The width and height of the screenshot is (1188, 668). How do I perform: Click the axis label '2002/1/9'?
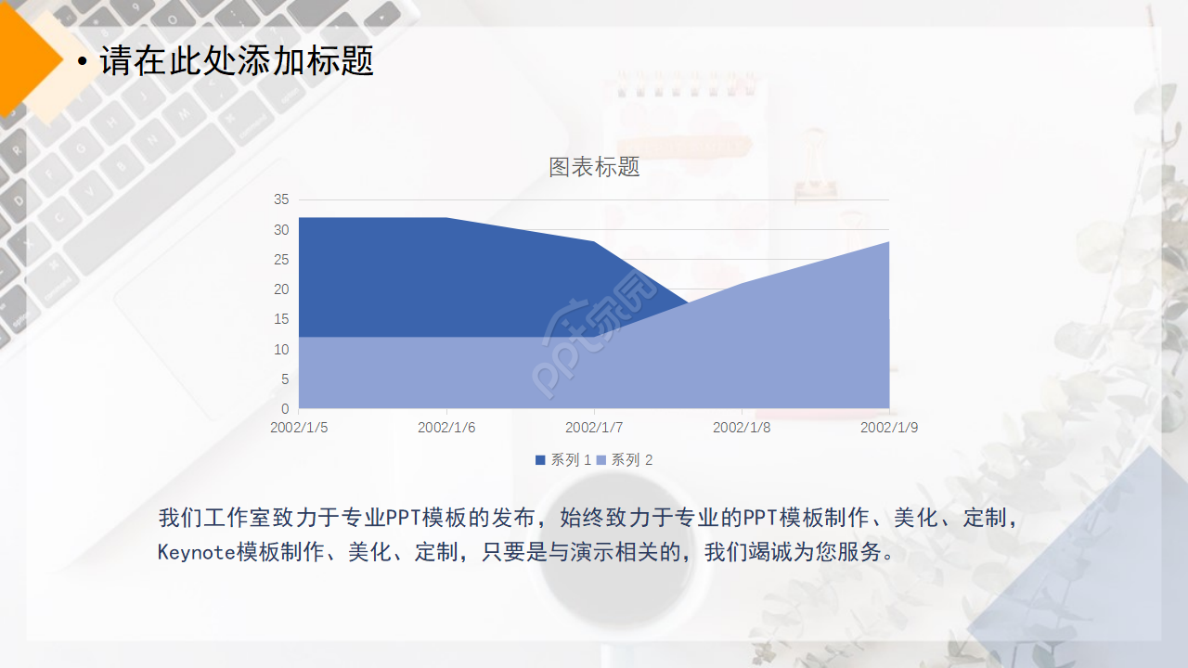tap(889, 428)
